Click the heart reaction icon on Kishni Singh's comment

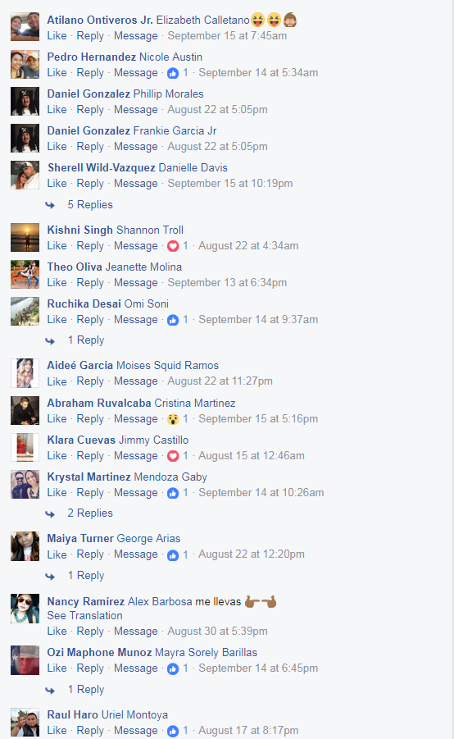pyautogui.click(x=173, y=246)
